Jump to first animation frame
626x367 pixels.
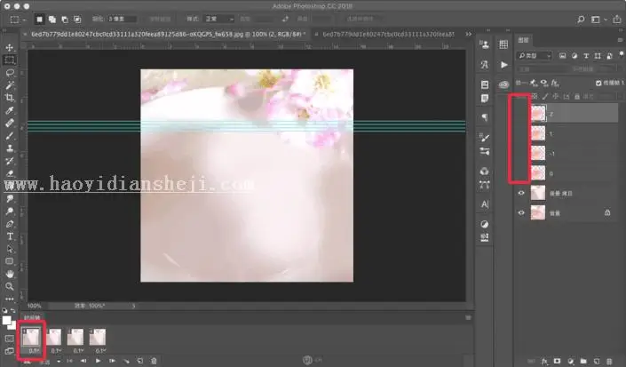[70, 361]
